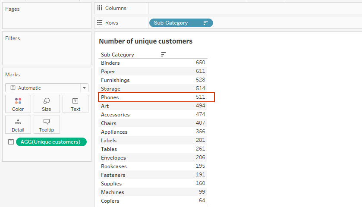Click sort icon in Sub-Category header

click(163, 54)
